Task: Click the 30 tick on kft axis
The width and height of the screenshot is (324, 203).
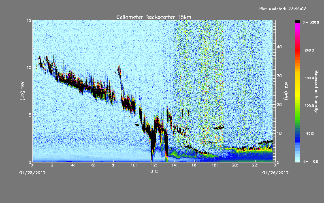Action: coord(279,76)
